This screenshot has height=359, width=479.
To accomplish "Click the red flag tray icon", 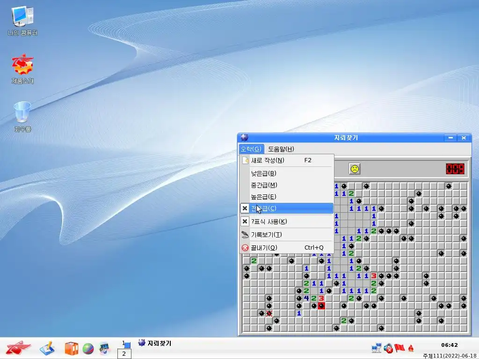I will (399, 348).
